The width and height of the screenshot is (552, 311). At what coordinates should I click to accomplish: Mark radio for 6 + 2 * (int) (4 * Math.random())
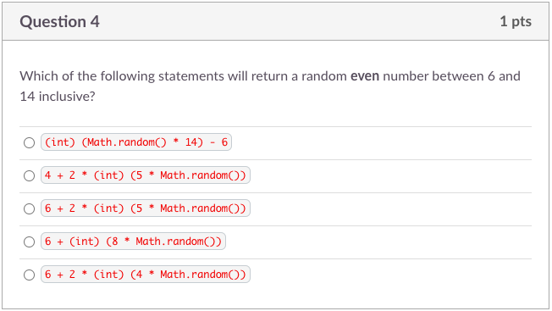click(x=30, y=275)
